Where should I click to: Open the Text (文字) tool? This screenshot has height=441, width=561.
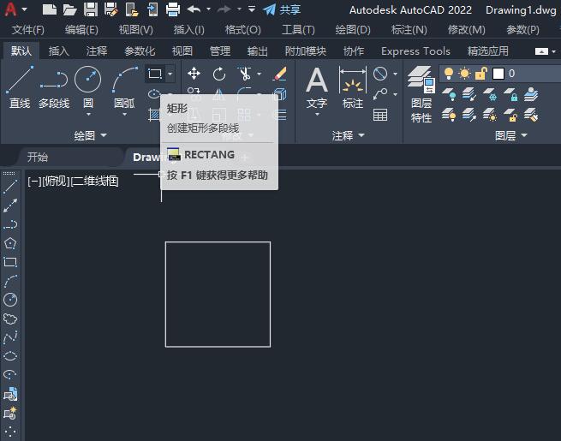pyautogui.click(x=317, y=87)
